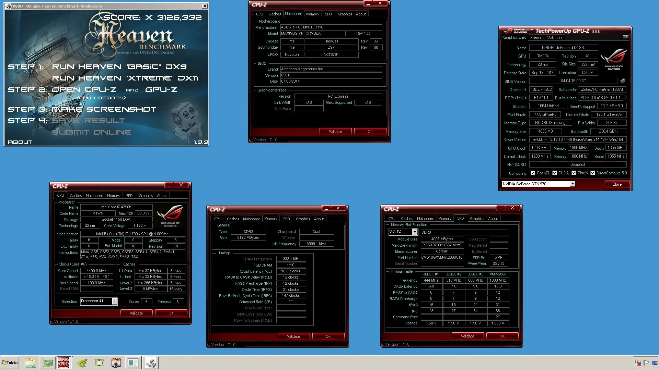Open About in HWBOT Heaven window
Image resolution: width=659 pixels, height=370 pixels.
[20, 142]
